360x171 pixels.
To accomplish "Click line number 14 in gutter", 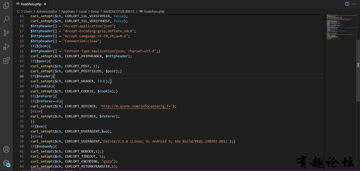I will point(22,16).
